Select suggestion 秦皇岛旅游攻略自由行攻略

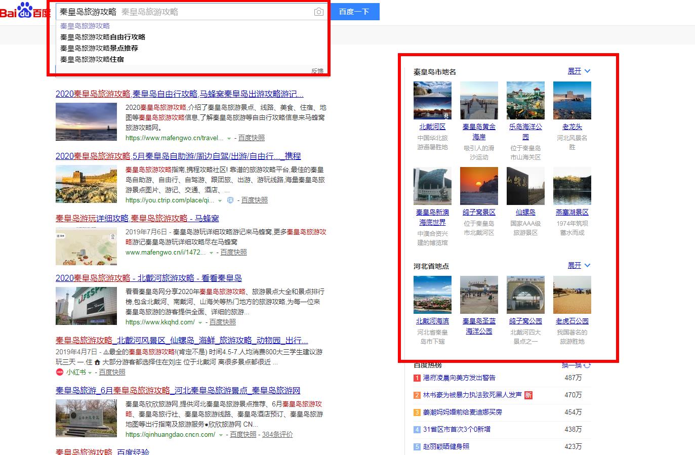click(x=103, y=37)
